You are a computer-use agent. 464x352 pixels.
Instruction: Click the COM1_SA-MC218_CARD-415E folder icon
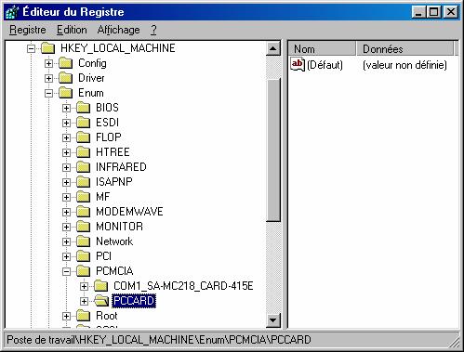[x=101, y=286]
